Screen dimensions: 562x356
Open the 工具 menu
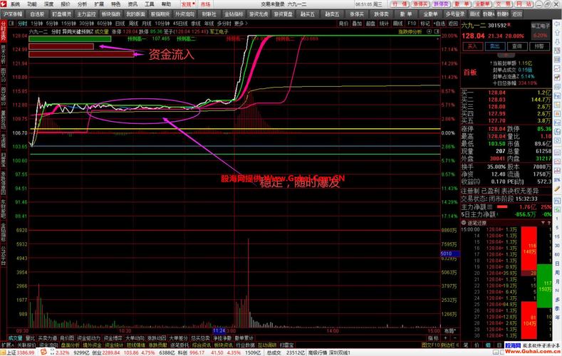(x=149, y=4)
